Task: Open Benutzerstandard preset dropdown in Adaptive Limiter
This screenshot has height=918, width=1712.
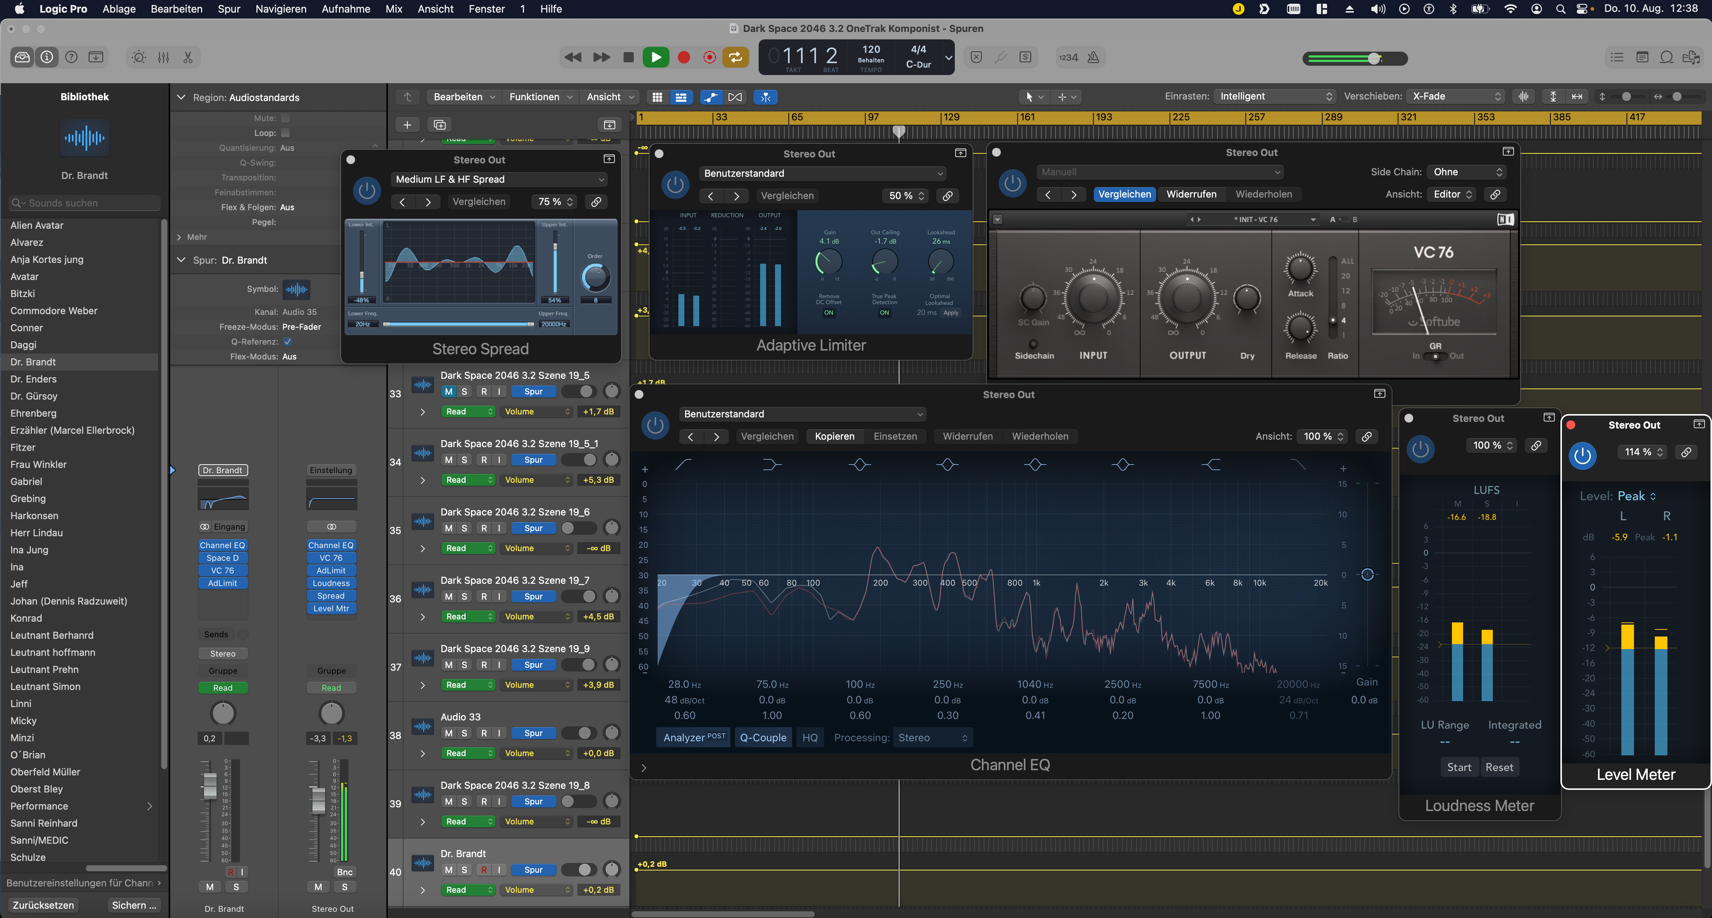Action: pos(823,173)
